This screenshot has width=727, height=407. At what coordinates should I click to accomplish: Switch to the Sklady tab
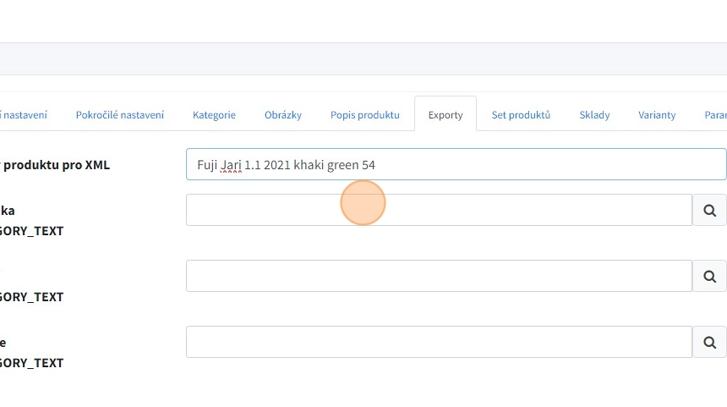[594, 115]
